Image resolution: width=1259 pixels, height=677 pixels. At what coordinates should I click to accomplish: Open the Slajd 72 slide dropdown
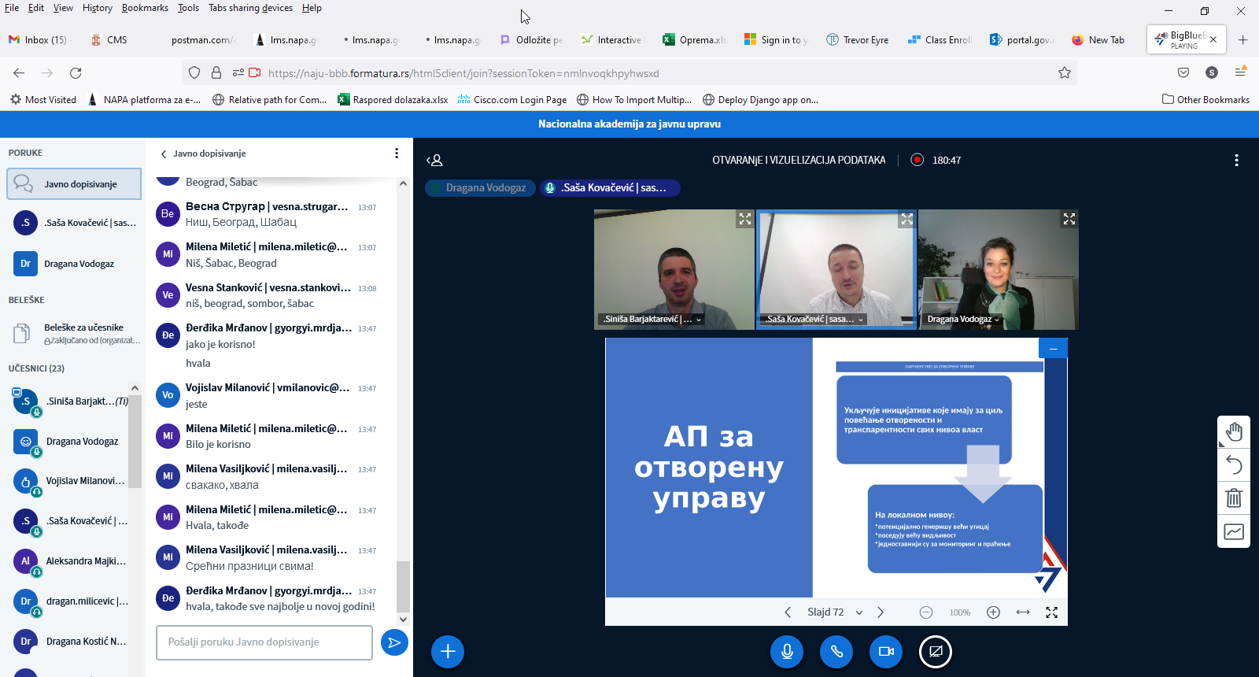[x=859, y=612]
